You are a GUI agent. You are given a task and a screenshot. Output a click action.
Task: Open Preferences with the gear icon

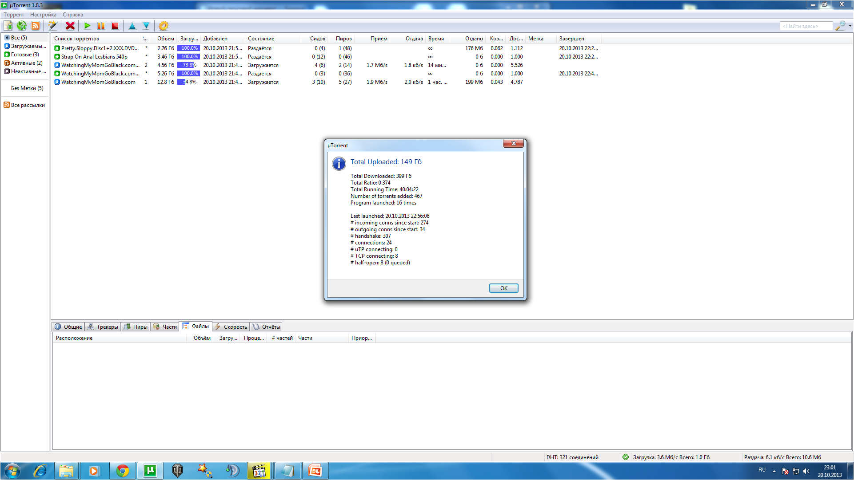point(164,26)
